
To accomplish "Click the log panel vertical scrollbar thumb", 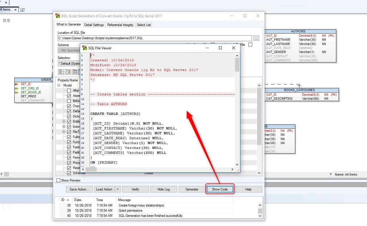I will pyautogui.click(x=260, y=211).
